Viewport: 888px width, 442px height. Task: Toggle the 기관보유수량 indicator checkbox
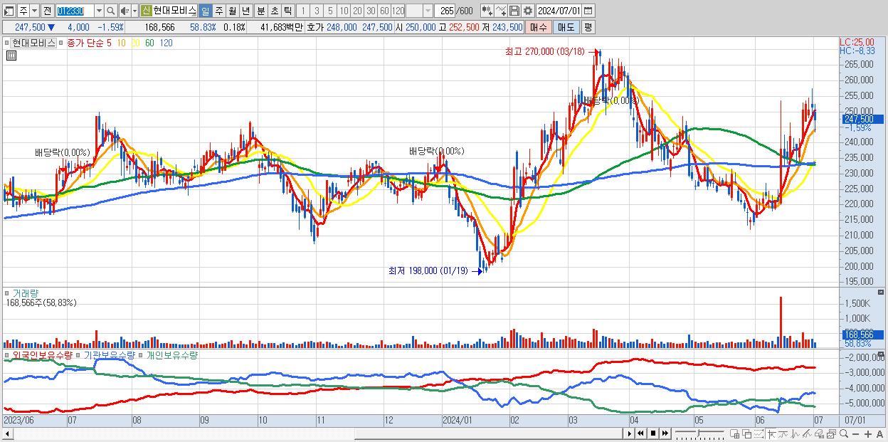coord(78,354)
